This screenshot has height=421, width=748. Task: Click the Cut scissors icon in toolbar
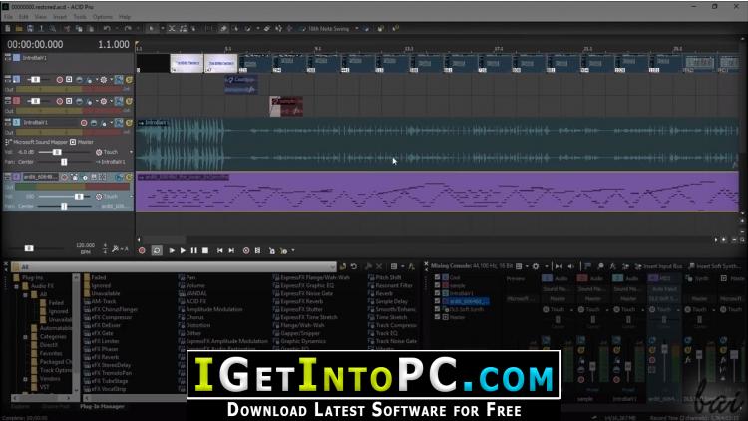[67, 29]
